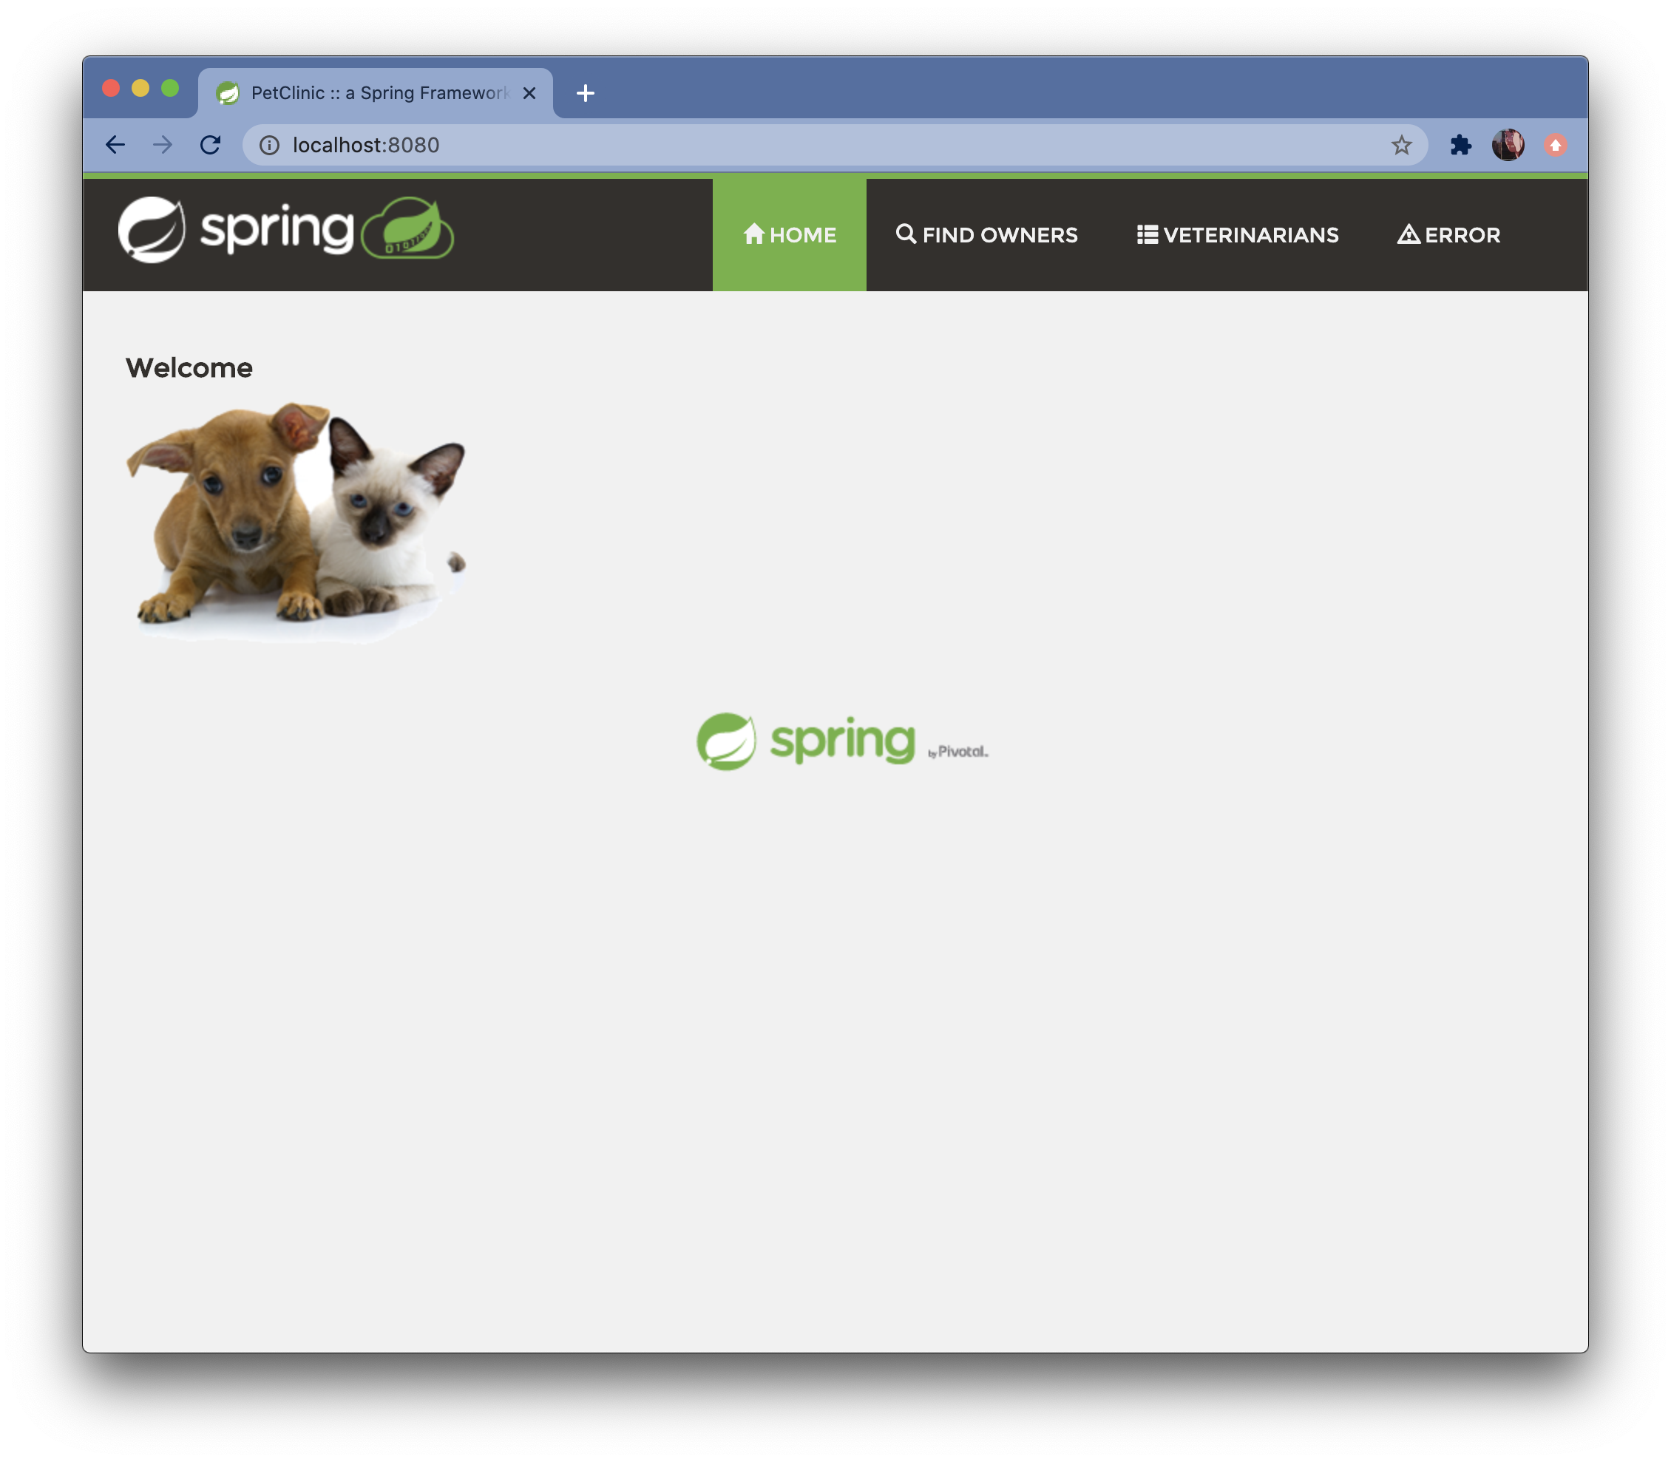The width and height of the screenshot is (1671, 1462).
Task: Click the browser forward arrow
Action: pyautogui.click(x=163, y=145)
